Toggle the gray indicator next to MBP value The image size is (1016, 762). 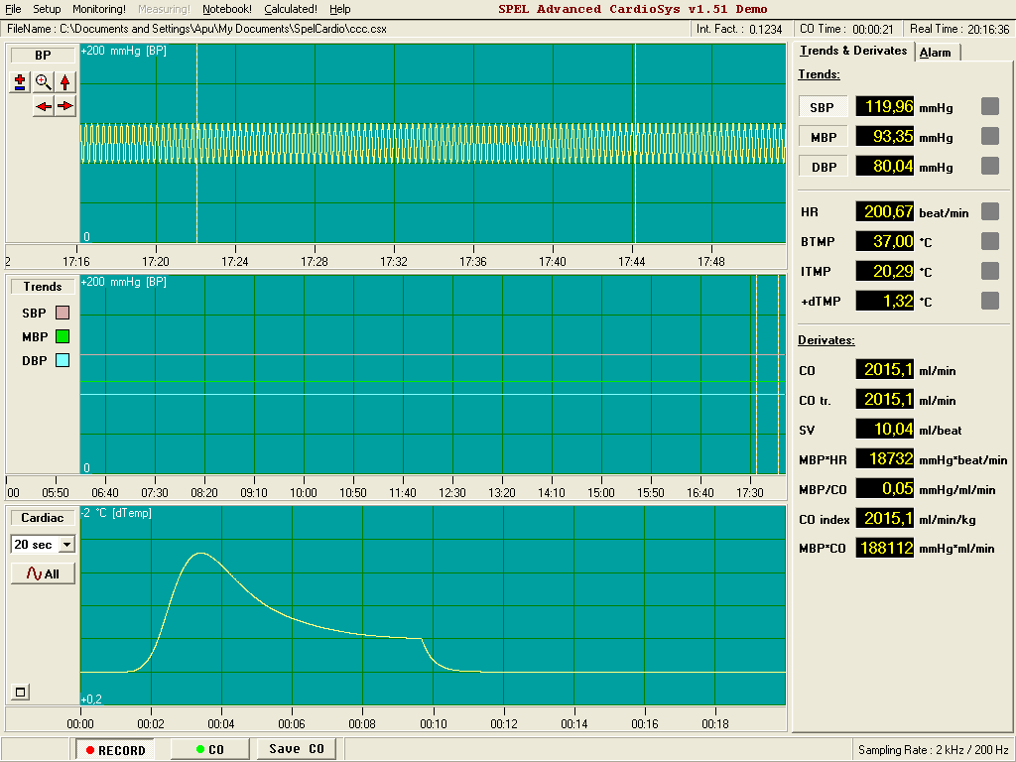[990, 136]
